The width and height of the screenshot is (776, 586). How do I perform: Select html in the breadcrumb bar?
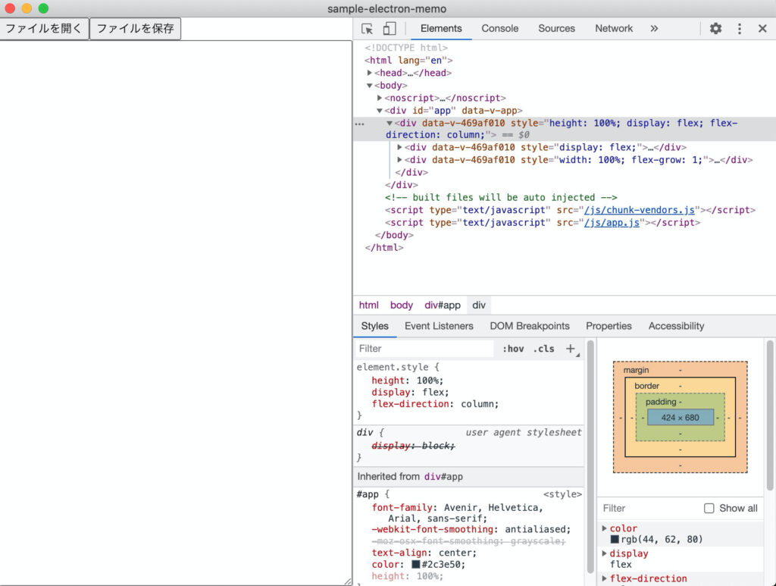(x=369, y=306)
